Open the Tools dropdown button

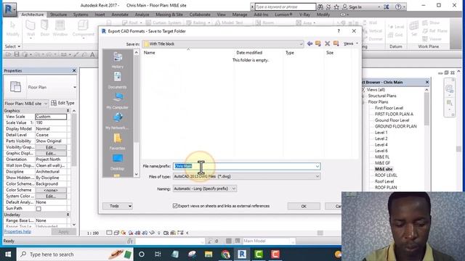point(118,206)
